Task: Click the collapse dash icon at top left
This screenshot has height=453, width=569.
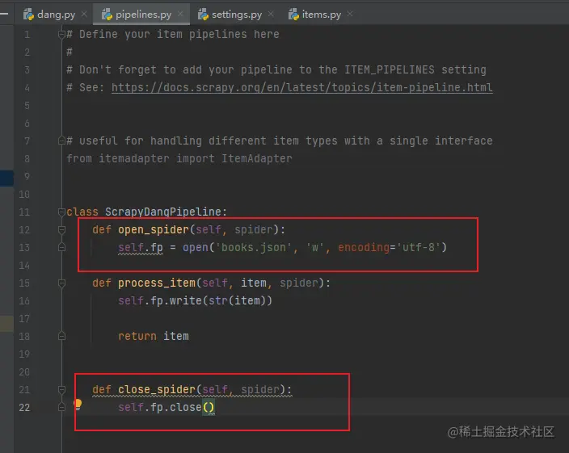Action: tap(4, 15)
